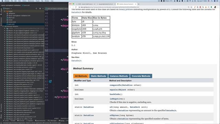
Task: Select HELP.md in the project tree
Action: 11,18
